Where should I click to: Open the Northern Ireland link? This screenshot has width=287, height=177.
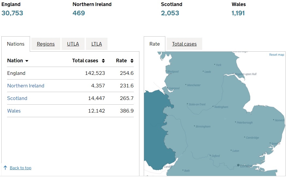click(x=26, y=86)
